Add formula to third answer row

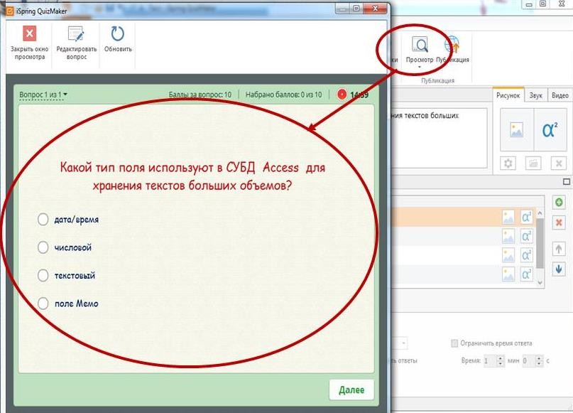(x=526, y=255)
